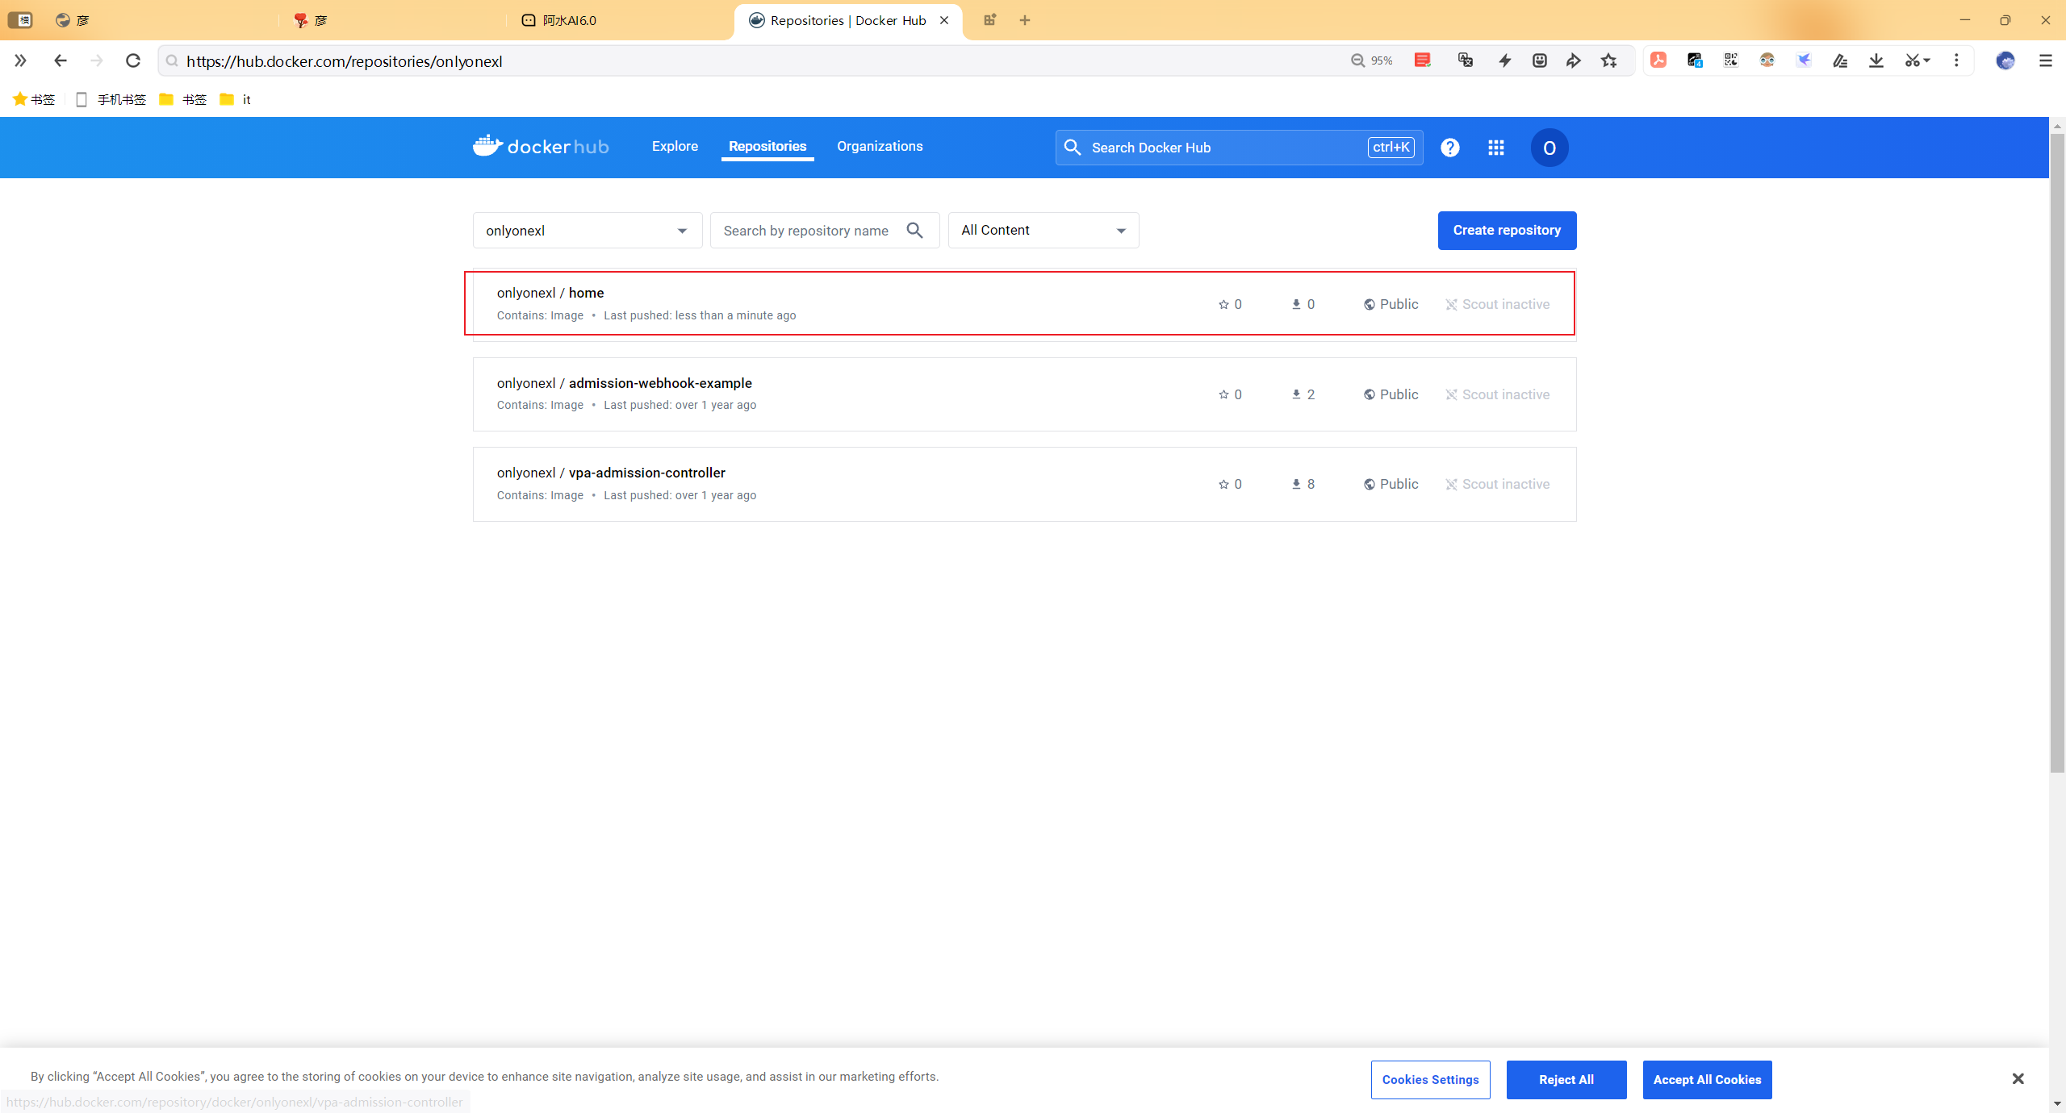The width and height of the screenshot is (2066, 1113).
Task: Close the Repositories | Docker Hub tab
Action: coord(944,20)
